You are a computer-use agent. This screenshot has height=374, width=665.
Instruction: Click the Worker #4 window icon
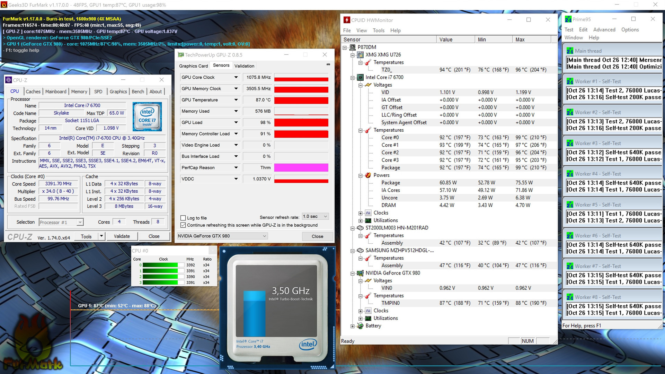click(x=570, y=174)
